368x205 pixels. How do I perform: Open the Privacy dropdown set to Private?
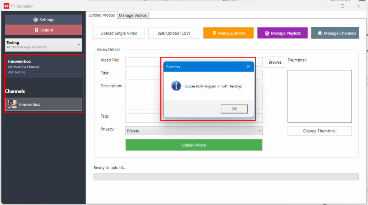(194, 131)
